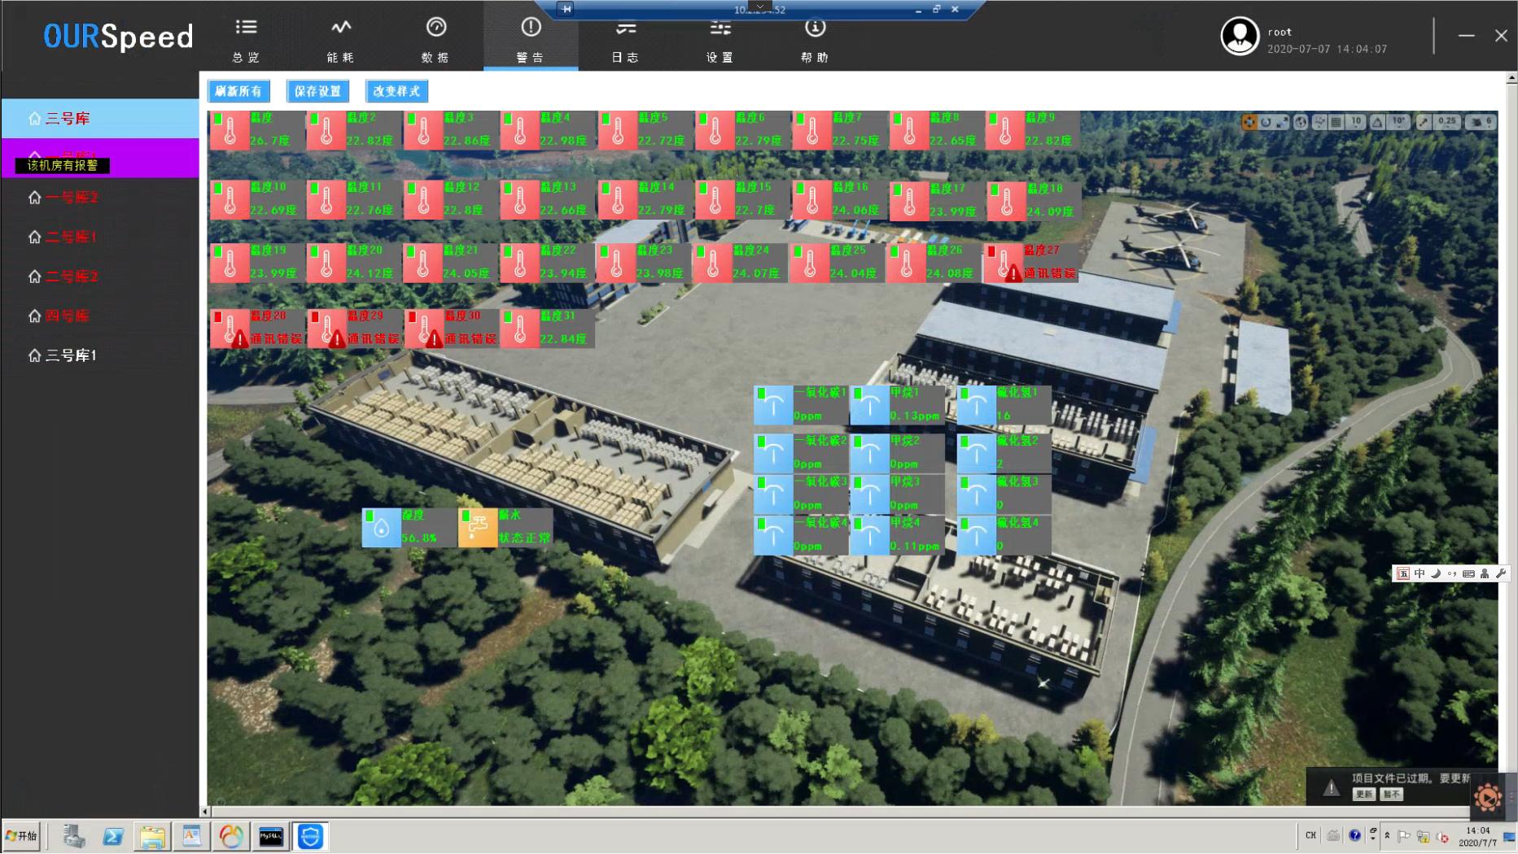Click the root user avatar
This screenshot has width=1518, height=854.
click(1239, 37)
